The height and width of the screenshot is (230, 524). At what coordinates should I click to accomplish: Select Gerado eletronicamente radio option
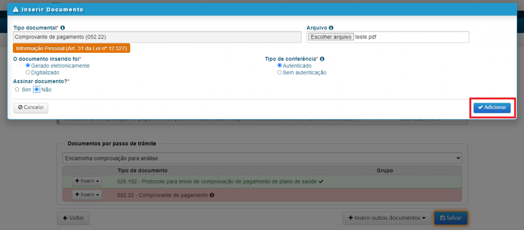point(28,66)
